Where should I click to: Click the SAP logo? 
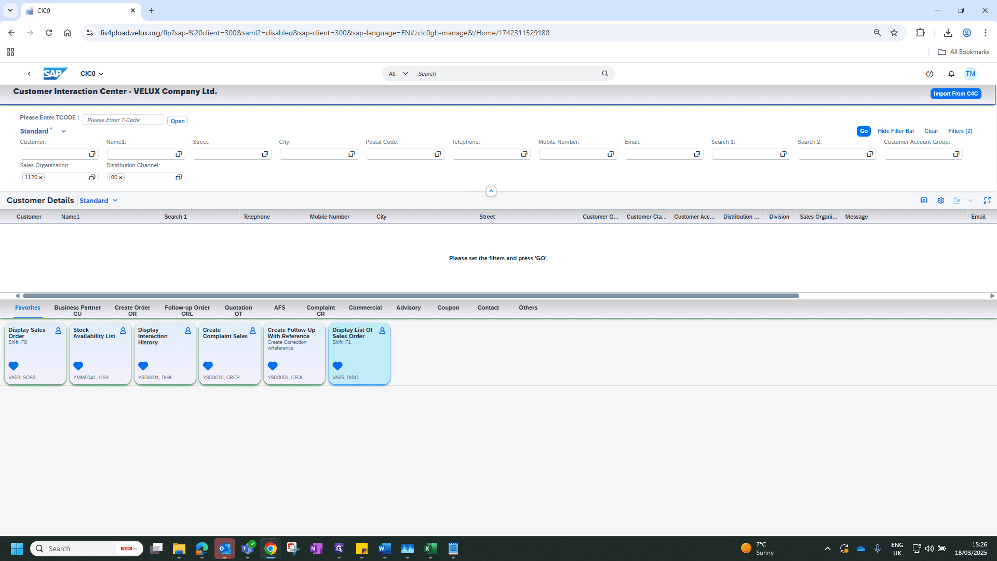coord(56,74)
